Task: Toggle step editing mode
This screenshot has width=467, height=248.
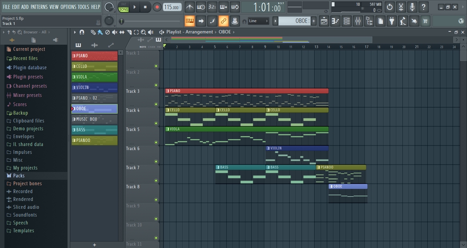Action: (x=212, y=21)
